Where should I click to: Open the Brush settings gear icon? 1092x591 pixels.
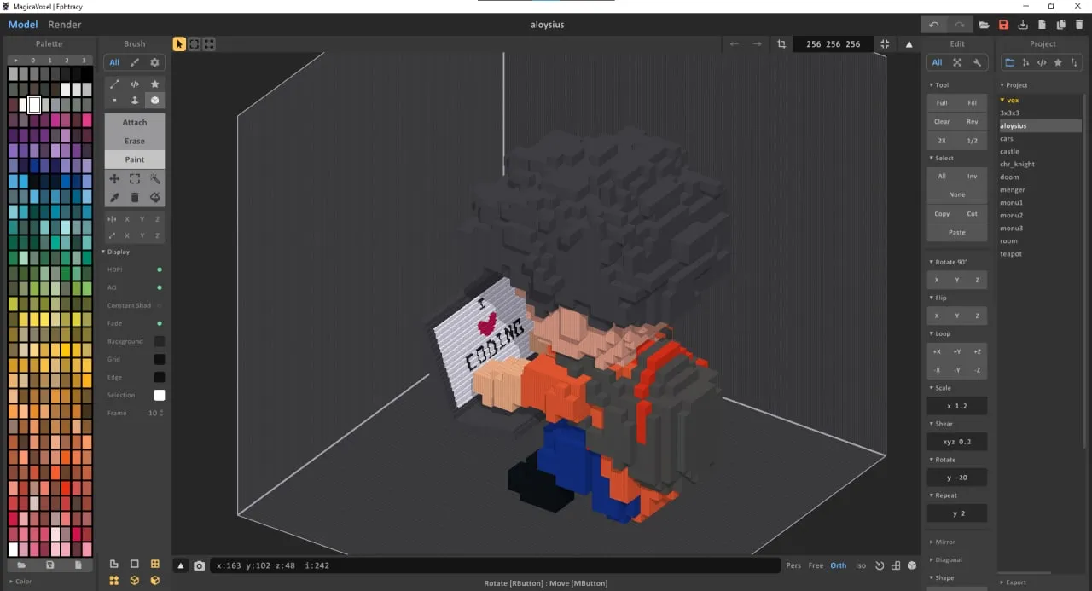click(x=154, y=61)
